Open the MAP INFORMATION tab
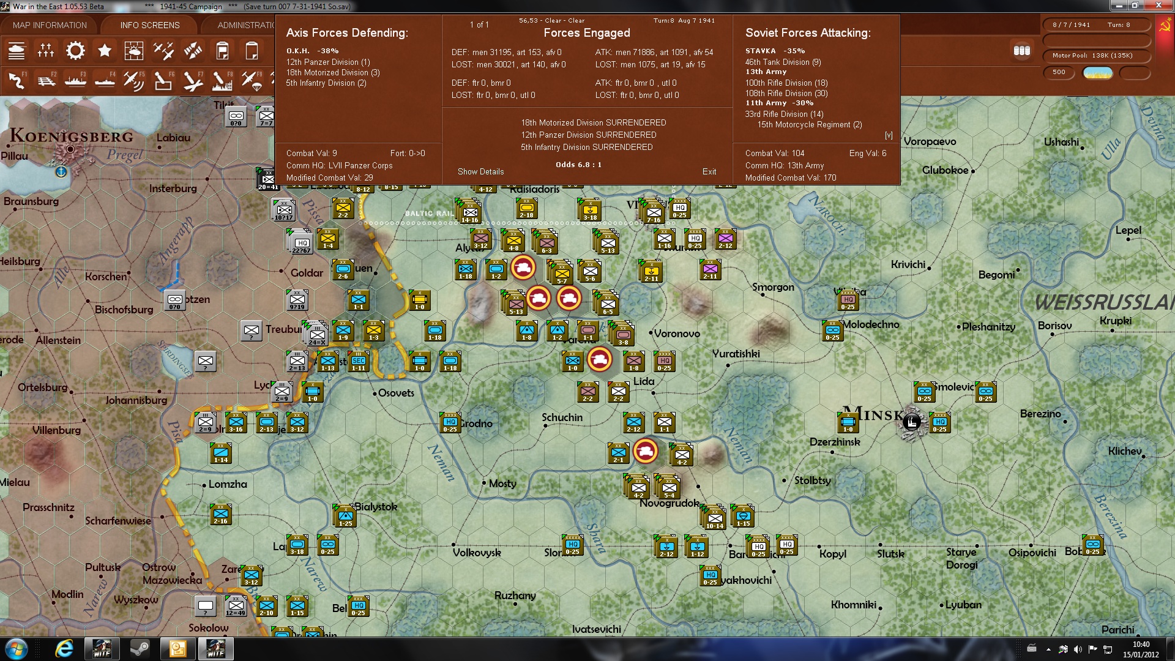The height and width of the screenshot is (661, 1175). (x=50, y=25)
